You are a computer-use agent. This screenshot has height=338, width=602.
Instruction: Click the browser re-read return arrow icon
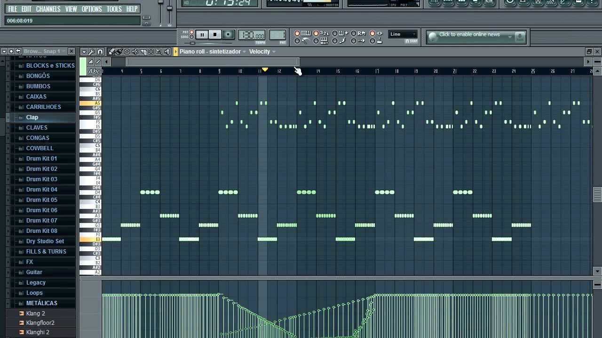(18, 51)
